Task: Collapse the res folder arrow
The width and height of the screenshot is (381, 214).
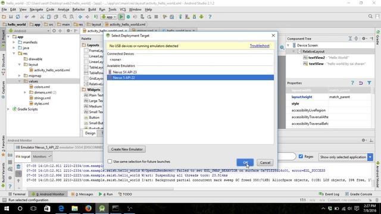Action: tap(14, 53)
